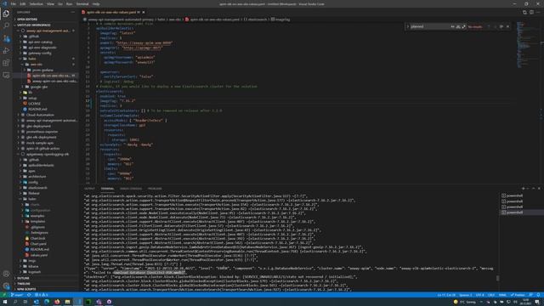Image resolution: width=544 pixels, height=306 pixels.
Task: Click the terminal vertical scrollbar thumb
Action: coord(497,278)
